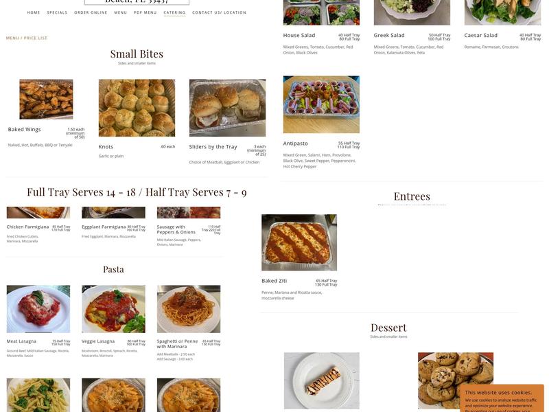Click the Baked Ziti tray image
The height and width of the screenshot is (412, 549).
pyautogui.click(x=299, y=242)
